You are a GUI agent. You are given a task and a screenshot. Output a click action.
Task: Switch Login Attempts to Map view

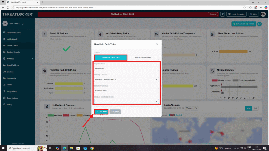click(x=249, y=108)
